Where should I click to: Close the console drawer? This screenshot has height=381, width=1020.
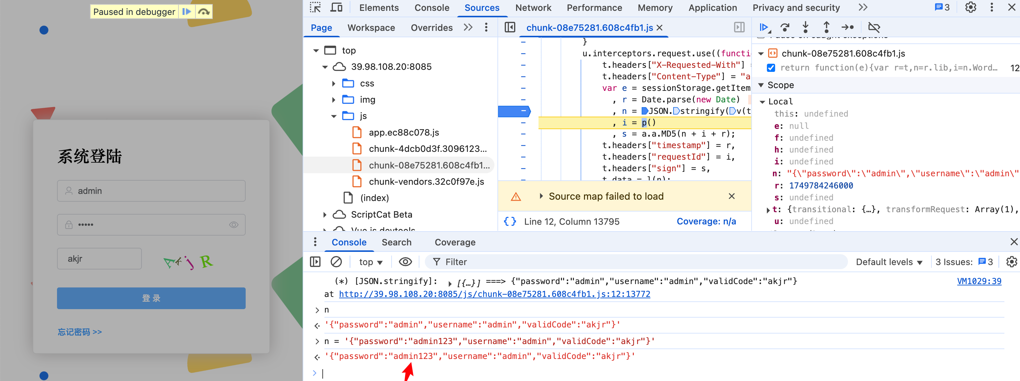pyautogui.click(x=1014, y=242)
